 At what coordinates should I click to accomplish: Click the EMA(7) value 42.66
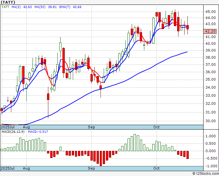77,7
